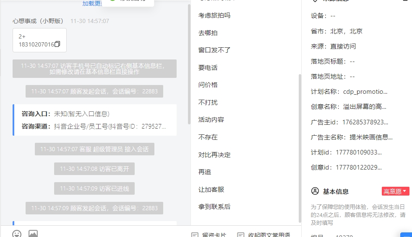This screenshot has height=237, width=412.
Task: Click the 省市 北京 field
Action: click(x=336, y=31)
